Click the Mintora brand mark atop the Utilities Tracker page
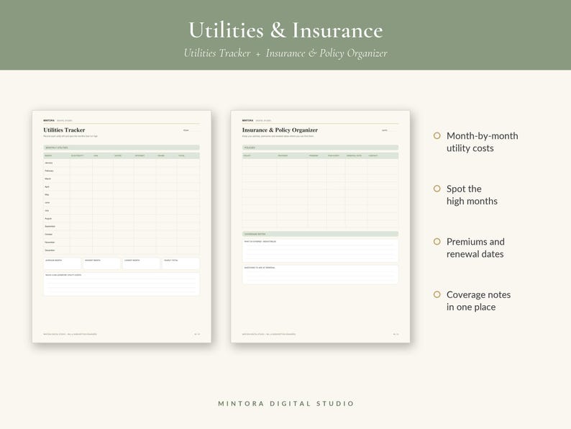This screenshot has height=429, width=571. pyautogui.click(x=49, y=120)
